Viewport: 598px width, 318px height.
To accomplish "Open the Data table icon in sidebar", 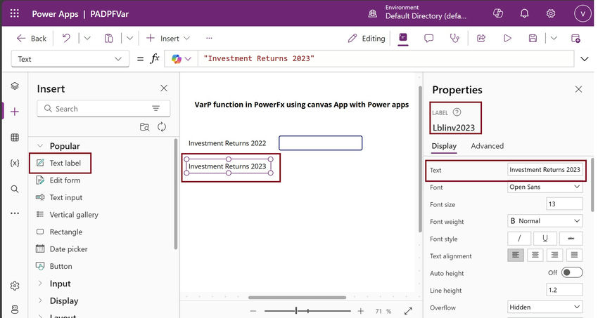I will pos(15,138).
